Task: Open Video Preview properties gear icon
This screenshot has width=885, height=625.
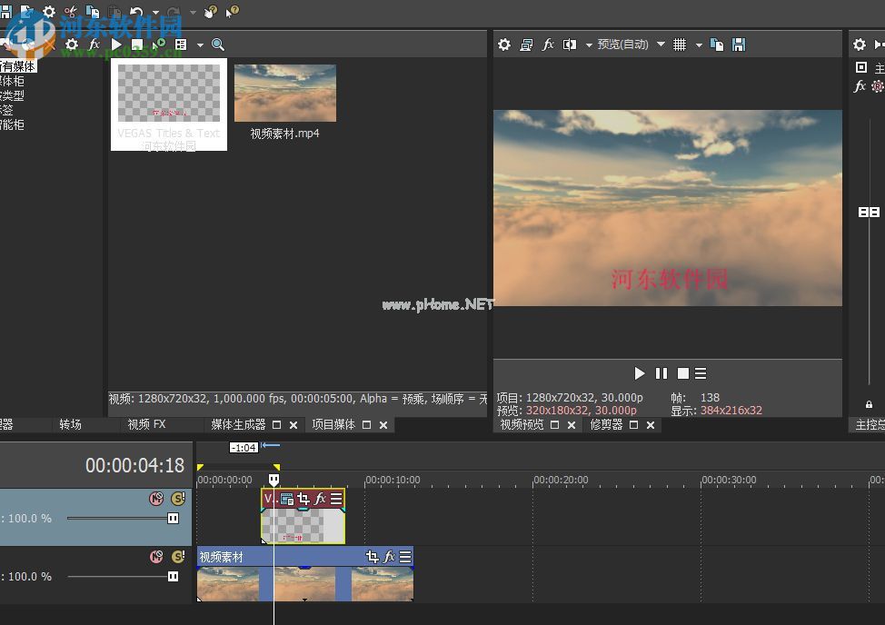Action: tap(504, 45)
